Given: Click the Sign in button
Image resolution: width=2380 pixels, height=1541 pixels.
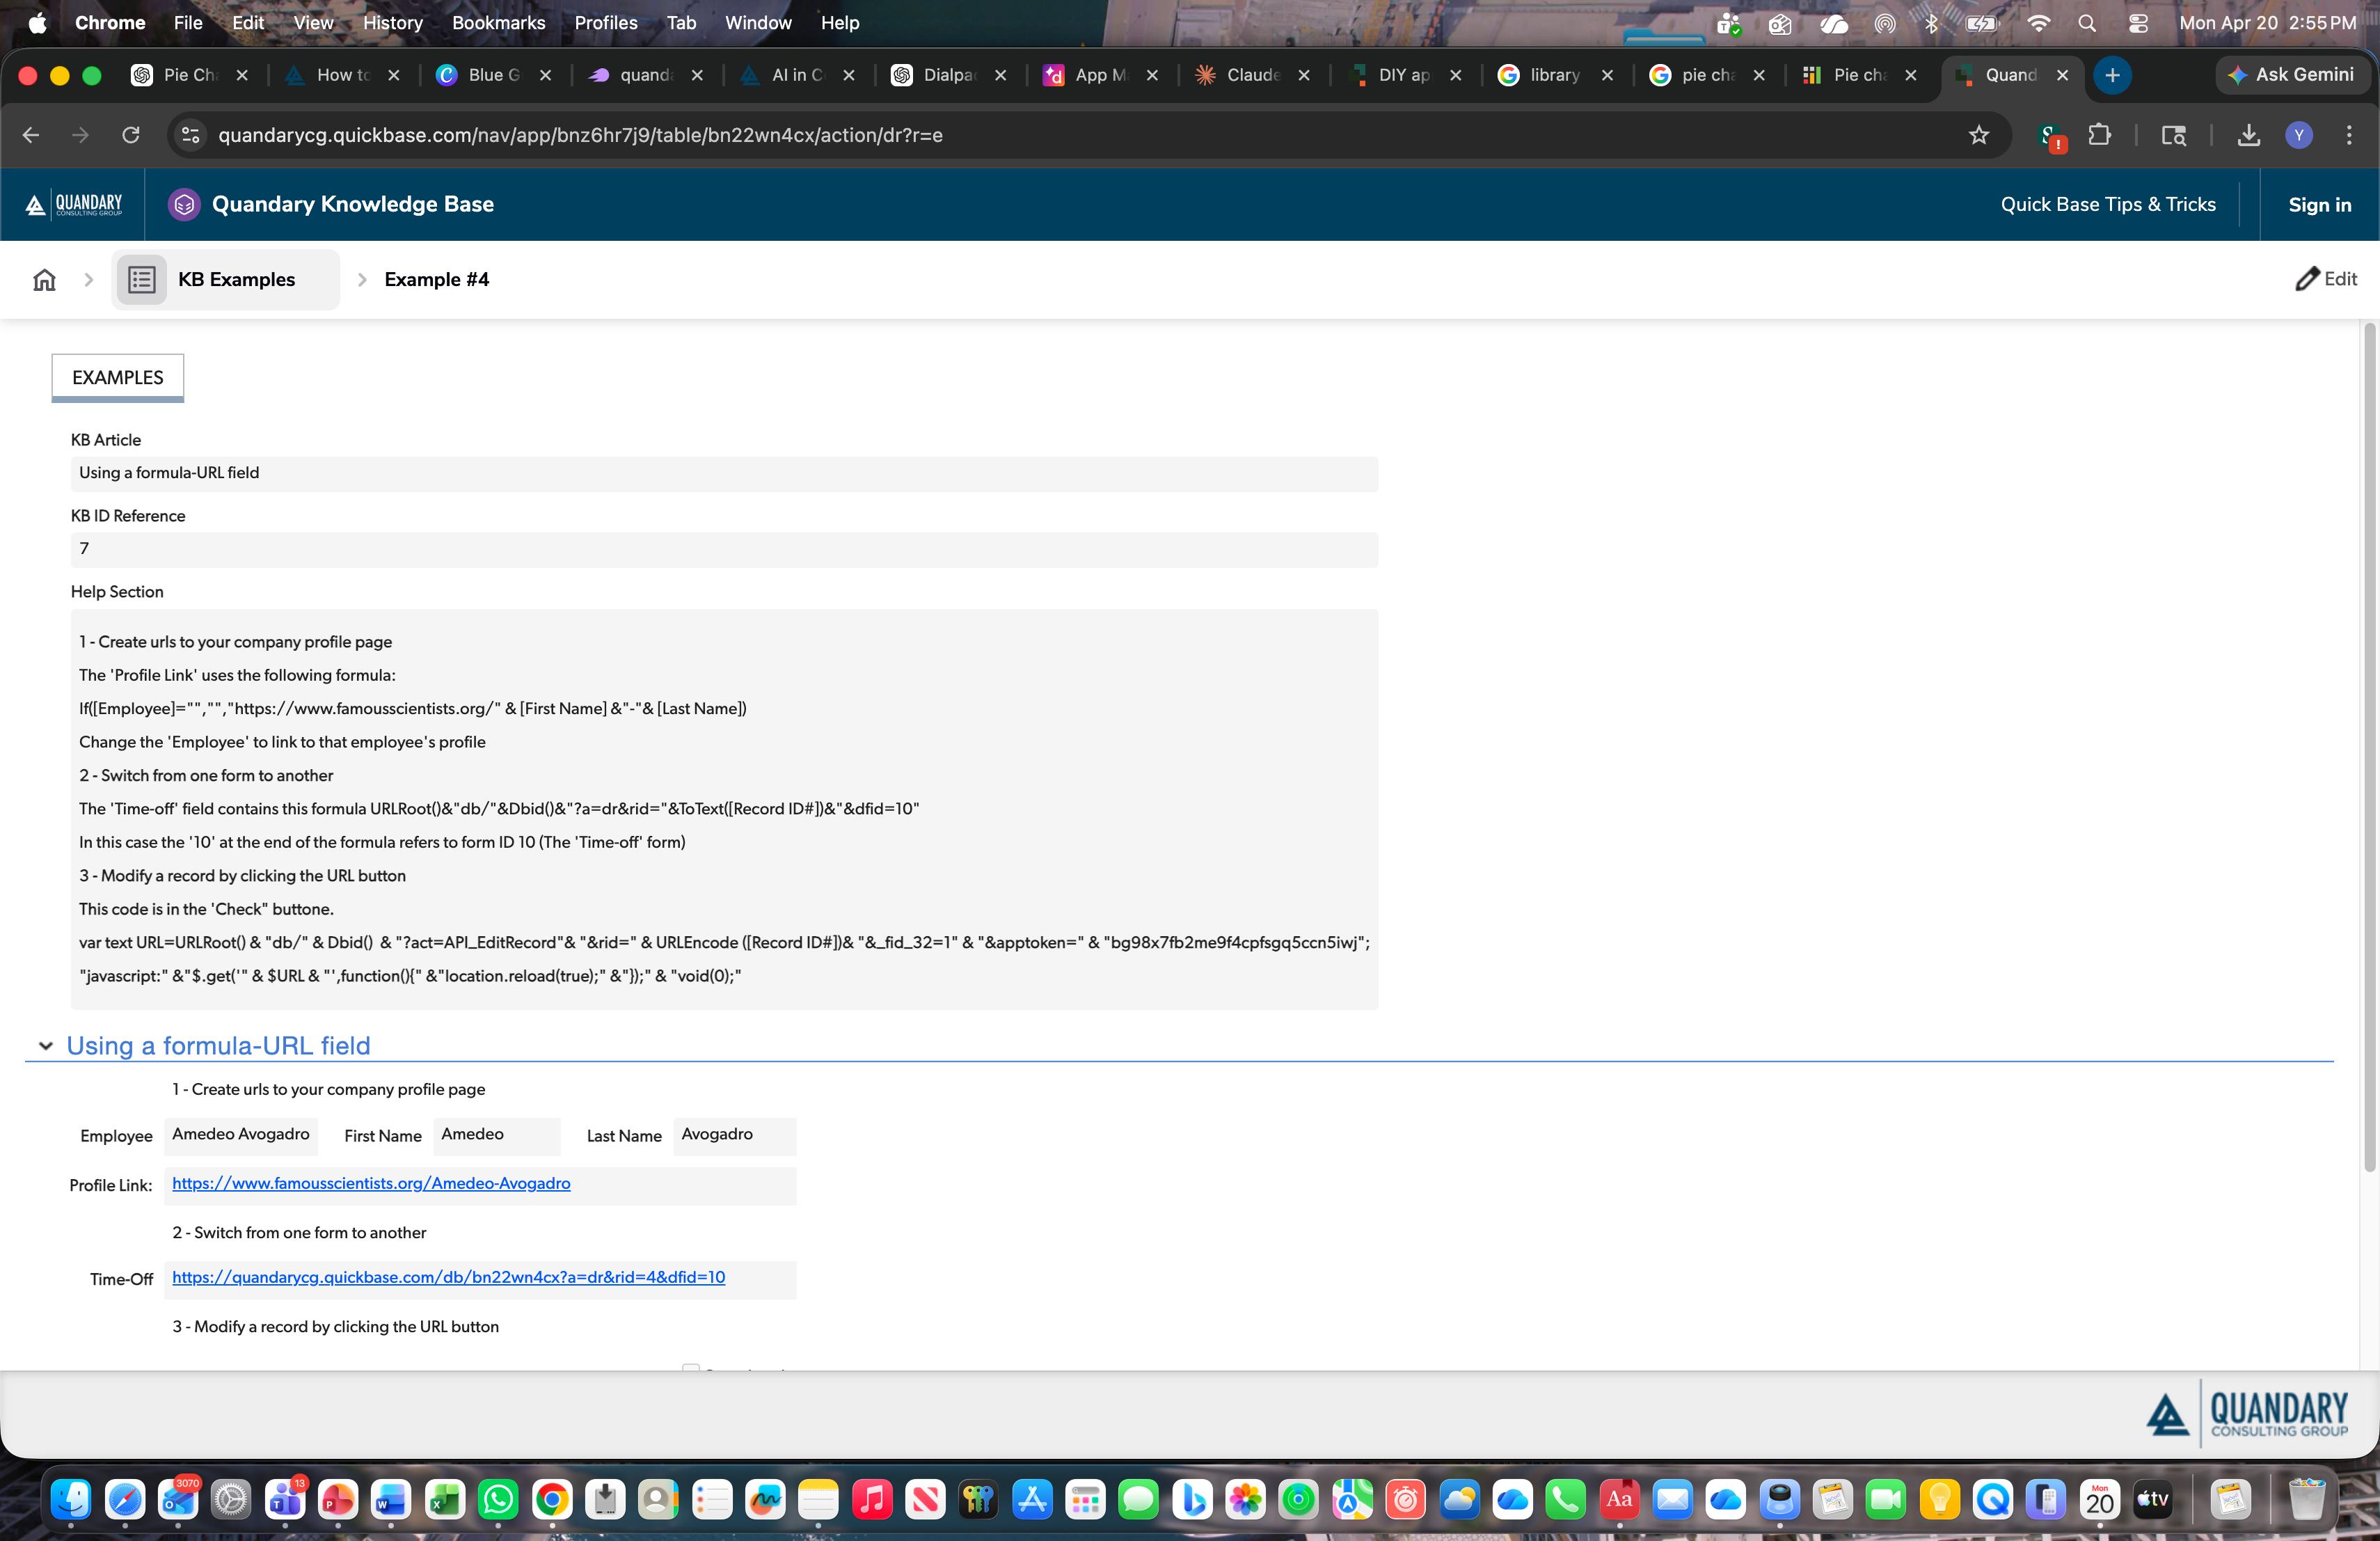Looking at the screenshot, I should click(x=2319, y=205).
